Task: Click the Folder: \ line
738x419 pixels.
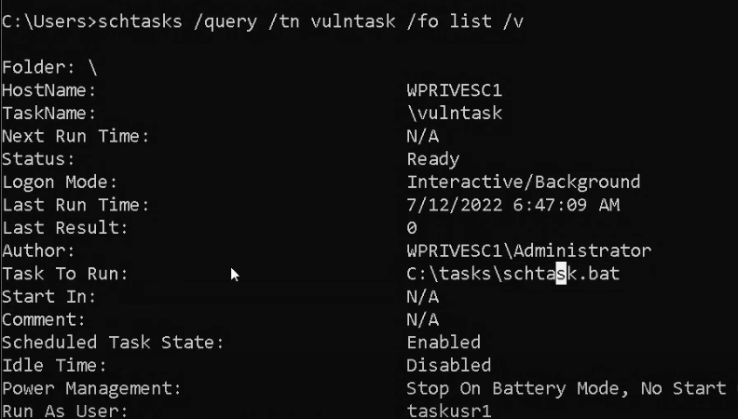Action: coord(49,68)
